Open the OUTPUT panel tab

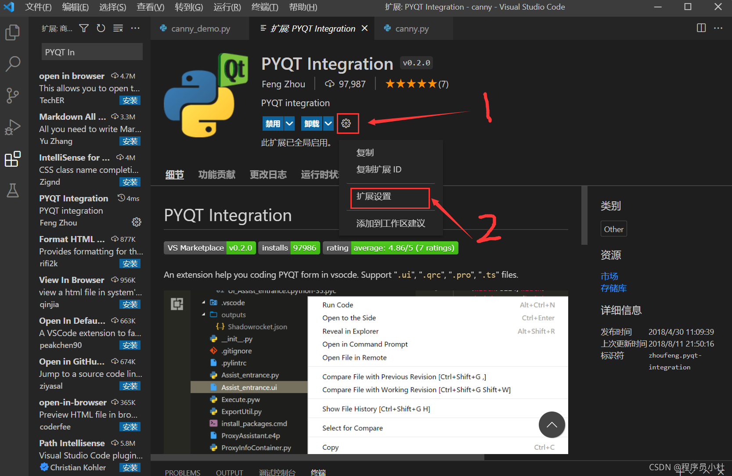(x=230, y=472)
